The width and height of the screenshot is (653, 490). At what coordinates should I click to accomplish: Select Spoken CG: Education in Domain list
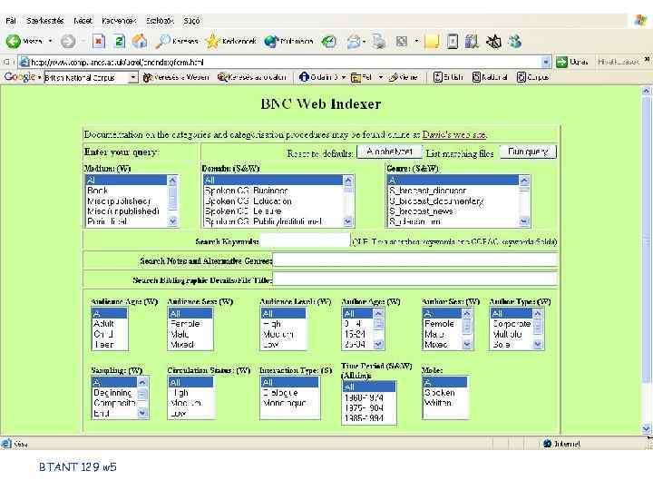pyautogui.click(x=273, y=201)
